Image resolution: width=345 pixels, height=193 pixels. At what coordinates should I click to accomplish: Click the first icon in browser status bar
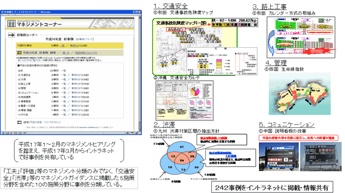3,133
